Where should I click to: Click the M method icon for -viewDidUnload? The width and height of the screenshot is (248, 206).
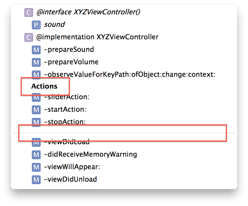tap(36, 179)
